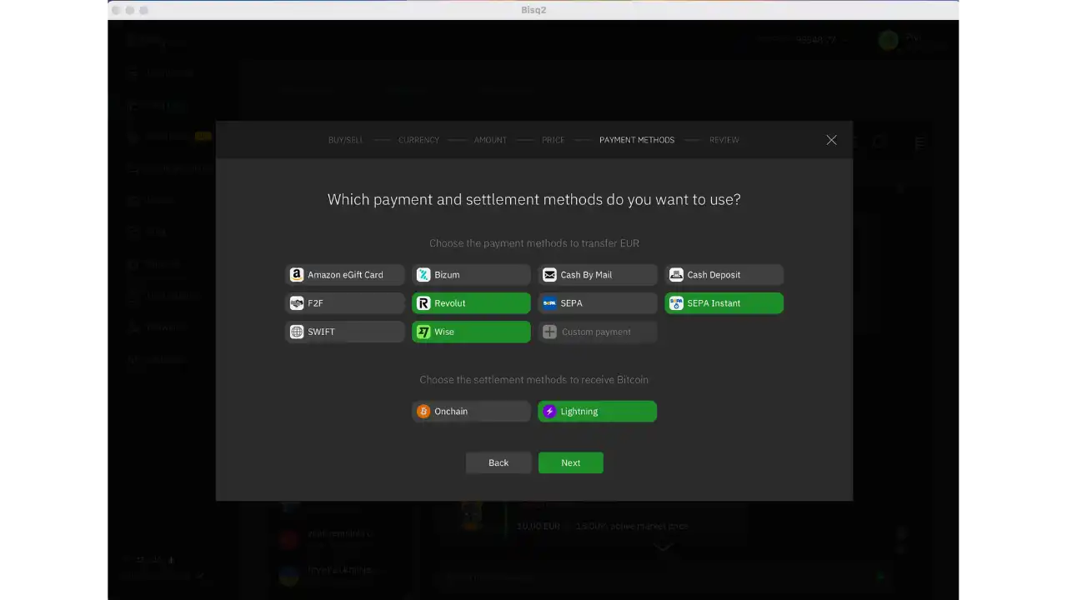Disable the SEPA Instant payment method
Viewport: 1067px width, 600px height.
(724, 303)
